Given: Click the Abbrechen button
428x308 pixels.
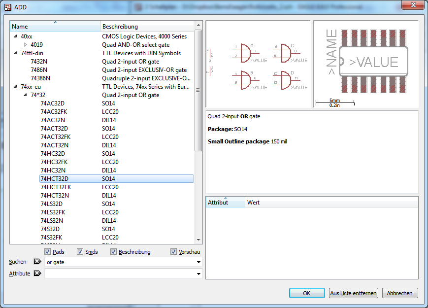Looking at the screenshot, I should pyautogui.click(x=399, y=293).
